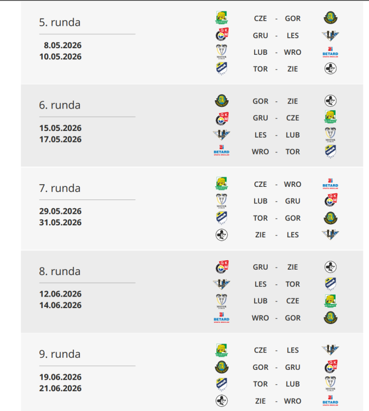This screenshot has height=411, width=369.
Task: Click the date 14.06.2026 in round 8
Action: pyautogui.click(x=60, y=305)
